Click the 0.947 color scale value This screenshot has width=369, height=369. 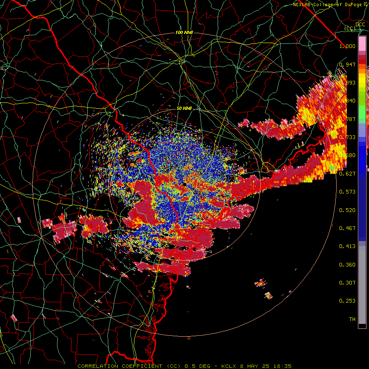point(347,64)
